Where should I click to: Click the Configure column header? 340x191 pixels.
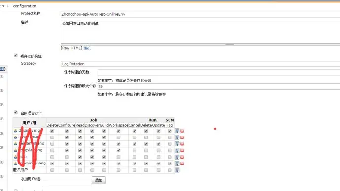[x=67, y=125]
